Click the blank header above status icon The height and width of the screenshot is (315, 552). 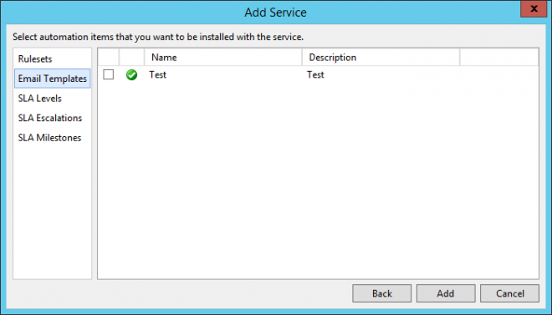[x=131, y=58]
